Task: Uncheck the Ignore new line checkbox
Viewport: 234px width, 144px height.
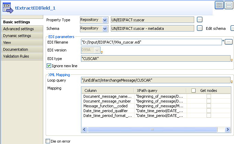Action: pos(49,65)
